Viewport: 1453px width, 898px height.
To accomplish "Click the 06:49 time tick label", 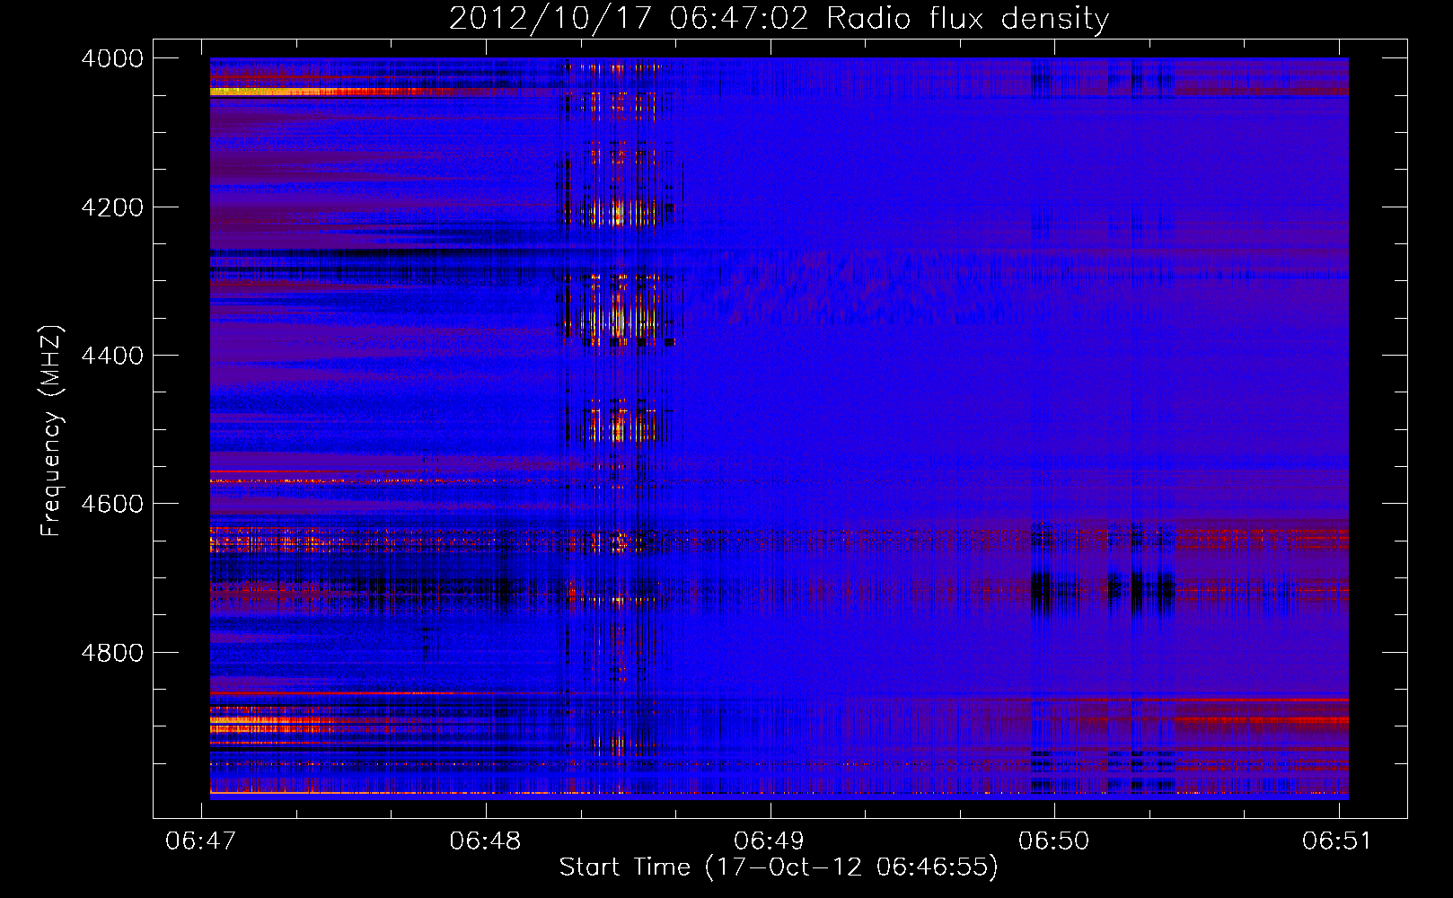I will (x=770, y=841).
